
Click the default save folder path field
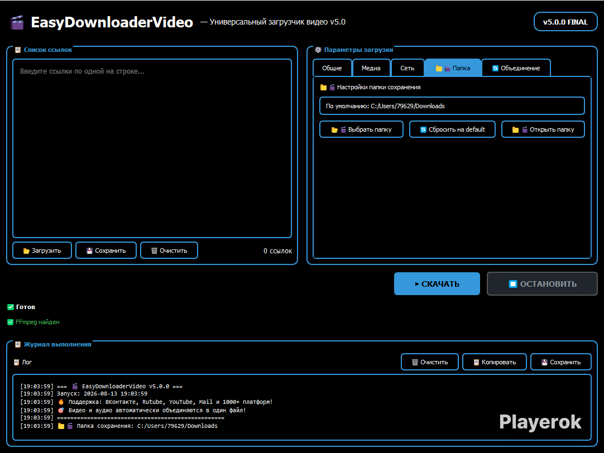452,106
